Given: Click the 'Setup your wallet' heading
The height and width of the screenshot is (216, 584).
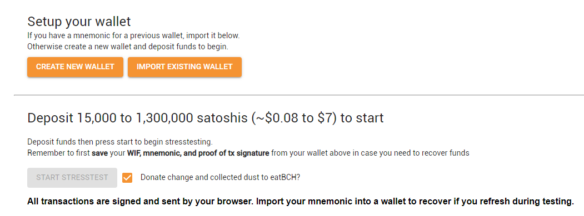Looking at the screenshot, I should coord(79,22).
